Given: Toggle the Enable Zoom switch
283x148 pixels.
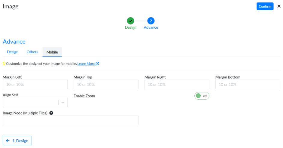Looking at the screenshot, I should 202,96.
